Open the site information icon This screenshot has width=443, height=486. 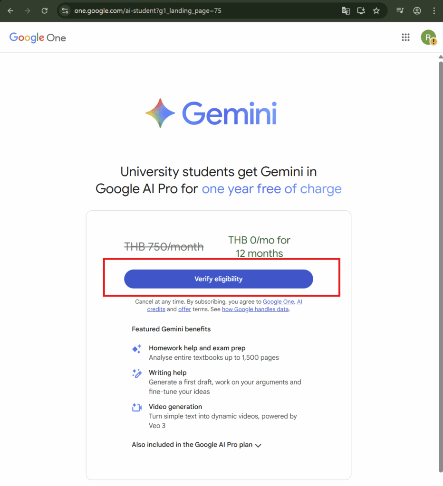65,10
